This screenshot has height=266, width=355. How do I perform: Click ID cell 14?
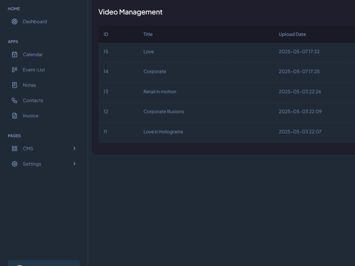point(106,72)
